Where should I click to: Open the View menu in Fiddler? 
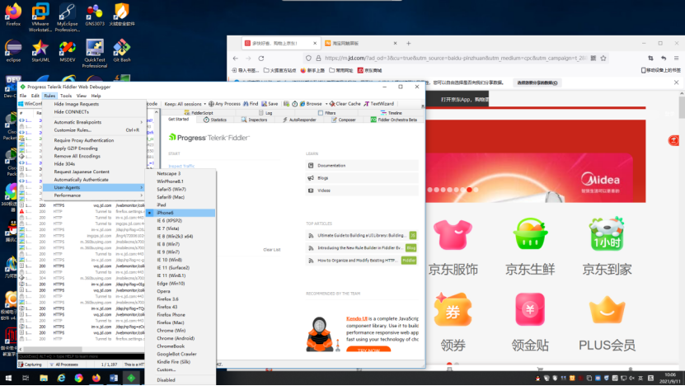82,96
